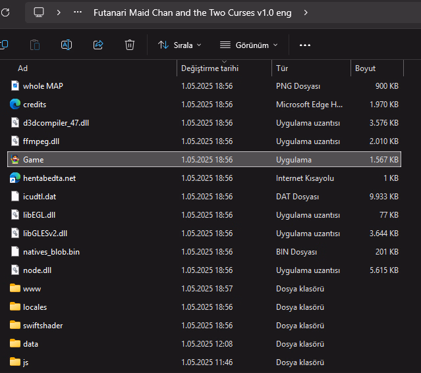
Task: Expand the chevron after the PC icon
Action: tap(59, 12)
